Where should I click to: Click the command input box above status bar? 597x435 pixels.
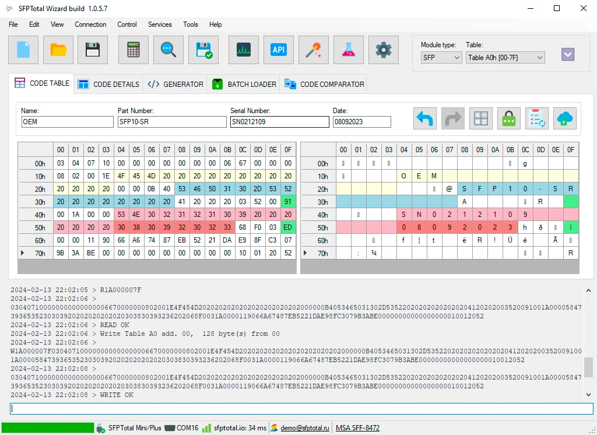tap(301, 409)
